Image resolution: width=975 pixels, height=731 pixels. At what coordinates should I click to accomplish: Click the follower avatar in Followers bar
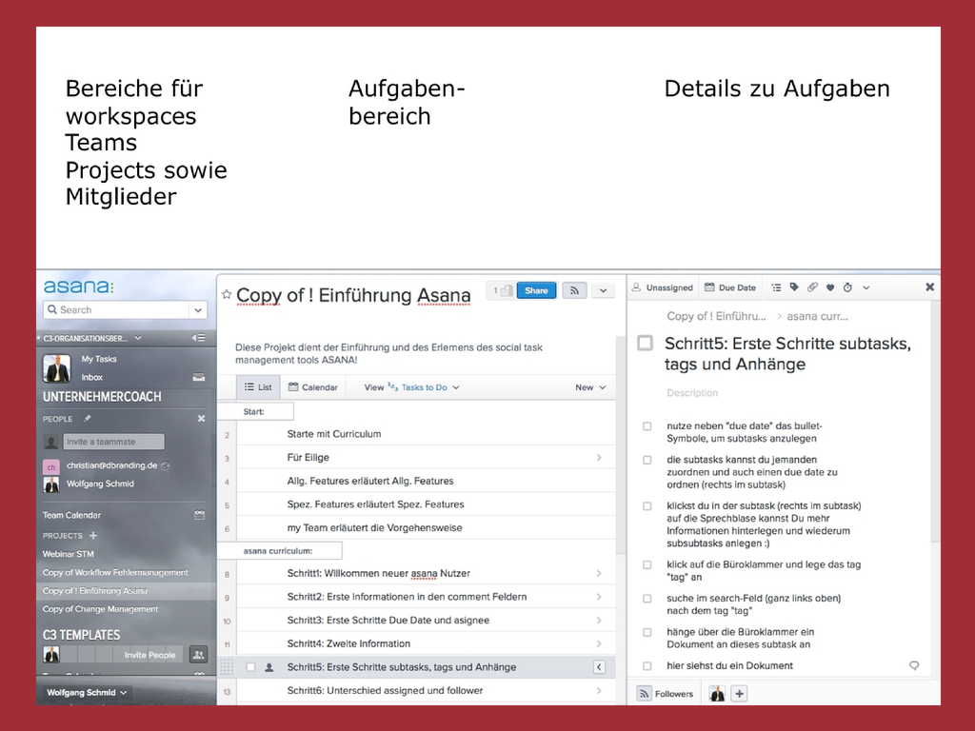[x=717, y=694]
